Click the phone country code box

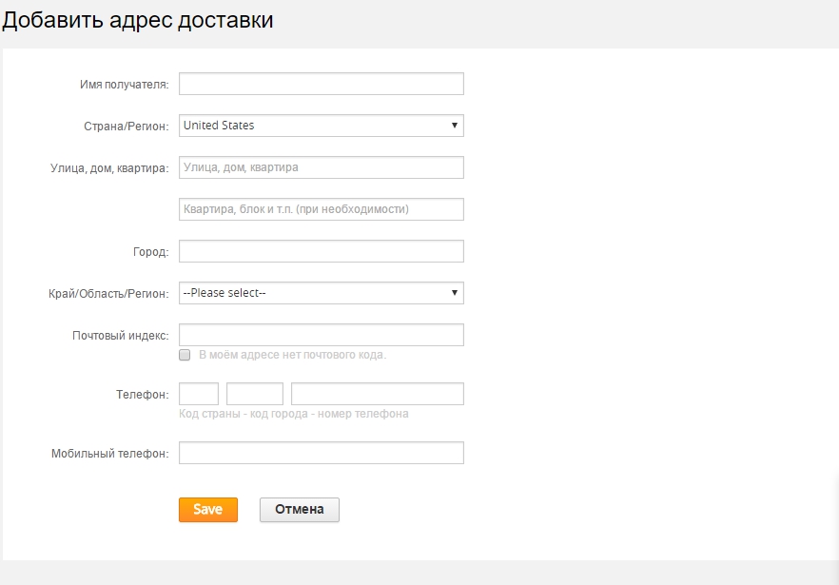point(199,394)
